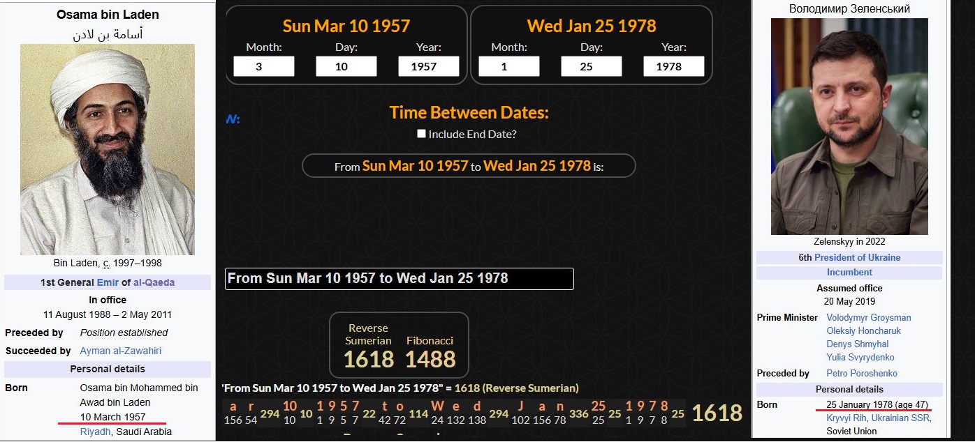975x442 pixels.
Task: Open the President of Ukraine link
Action: tap(857, 257)
